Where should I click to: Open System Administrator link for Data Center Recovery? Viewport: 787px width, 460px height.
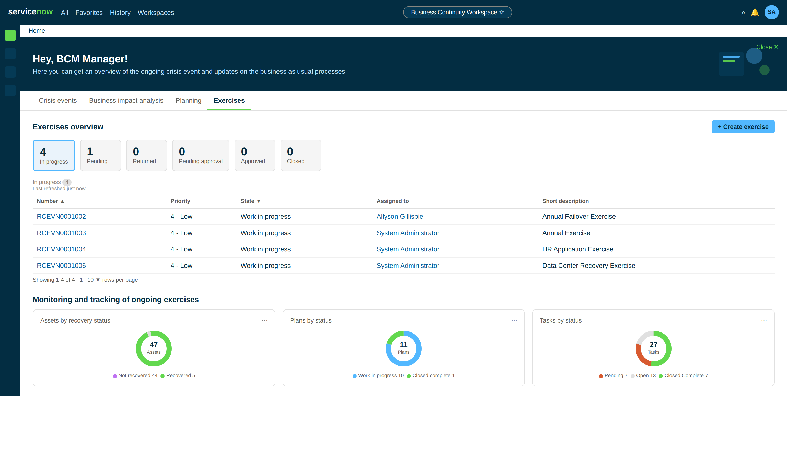point(408,266)
